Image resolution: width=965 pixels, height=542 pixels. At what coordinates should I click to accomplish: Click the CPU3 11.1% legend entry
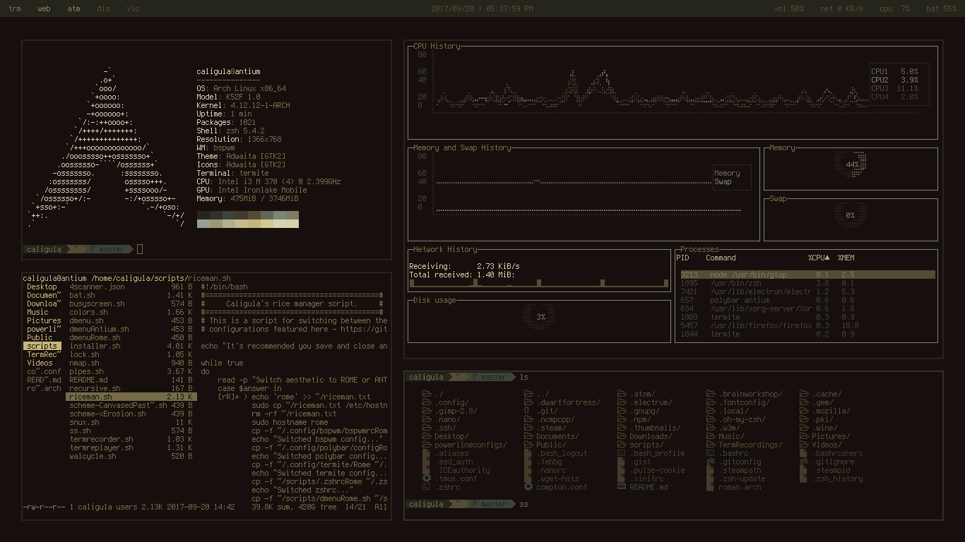[894, 88]
